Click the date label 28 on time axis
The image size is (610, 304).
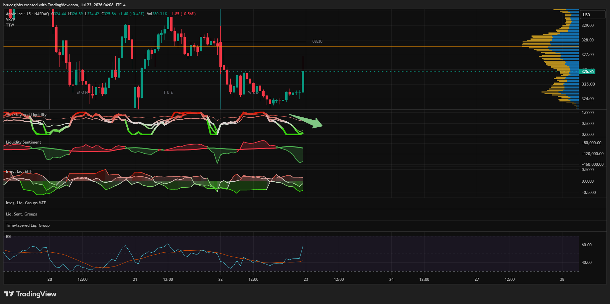(x=562, y=279)
